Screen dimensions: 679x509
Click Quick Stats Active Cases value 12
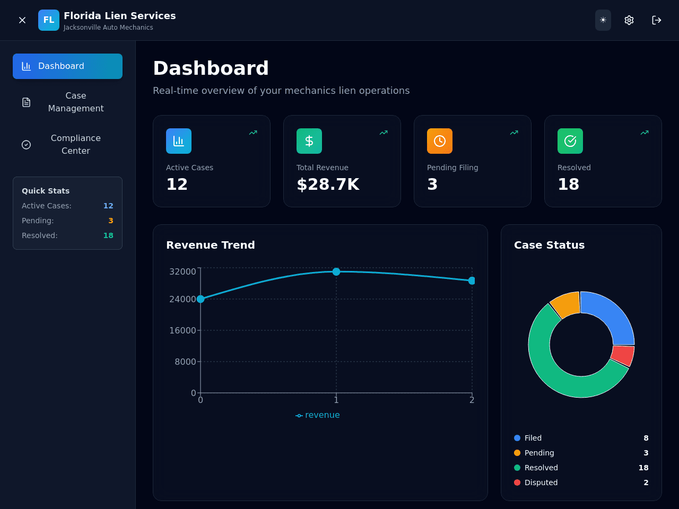click(x=108, y=206)
